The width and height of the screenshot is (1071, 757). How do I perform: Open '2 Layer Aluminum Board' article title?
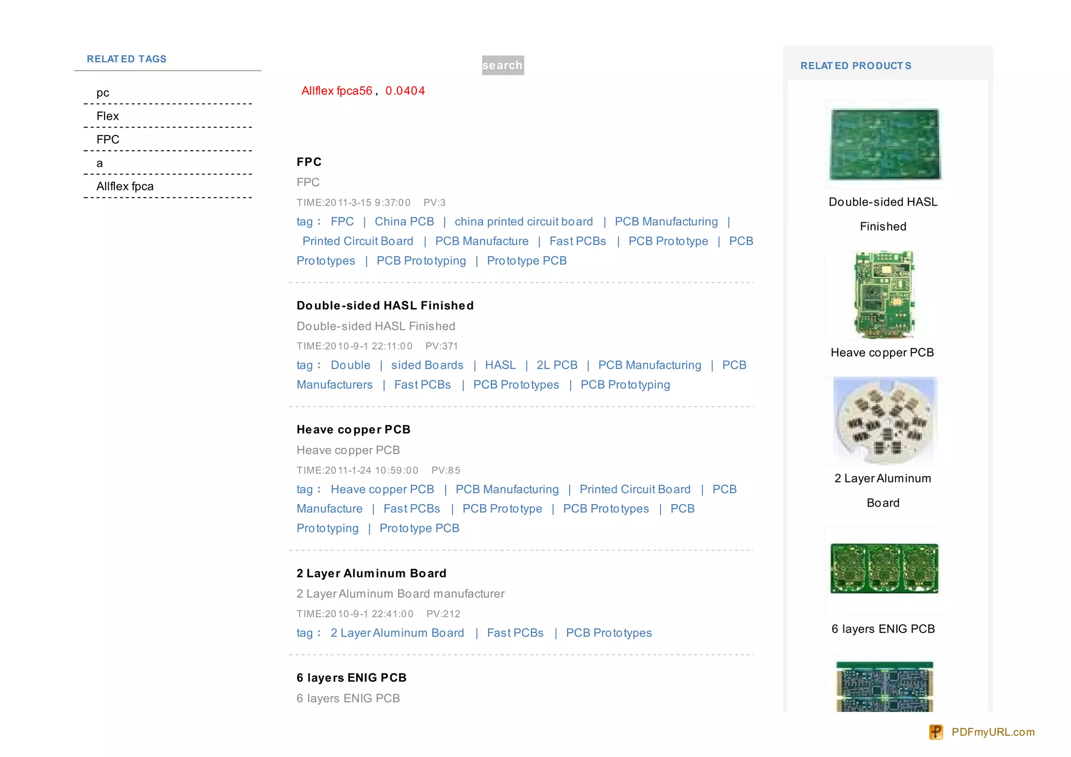pyautogui.click(x=371, y=573)
